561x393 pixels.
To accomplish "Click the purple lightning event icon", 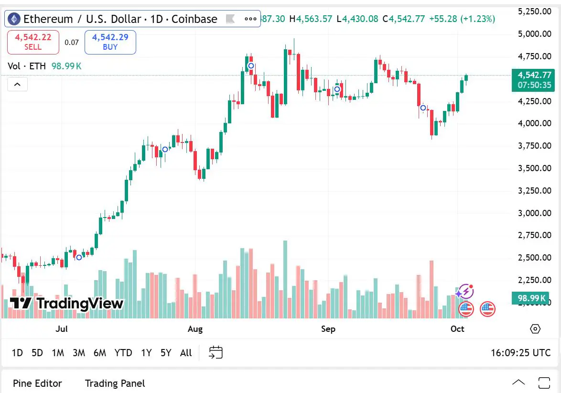I will click(465, 291).
